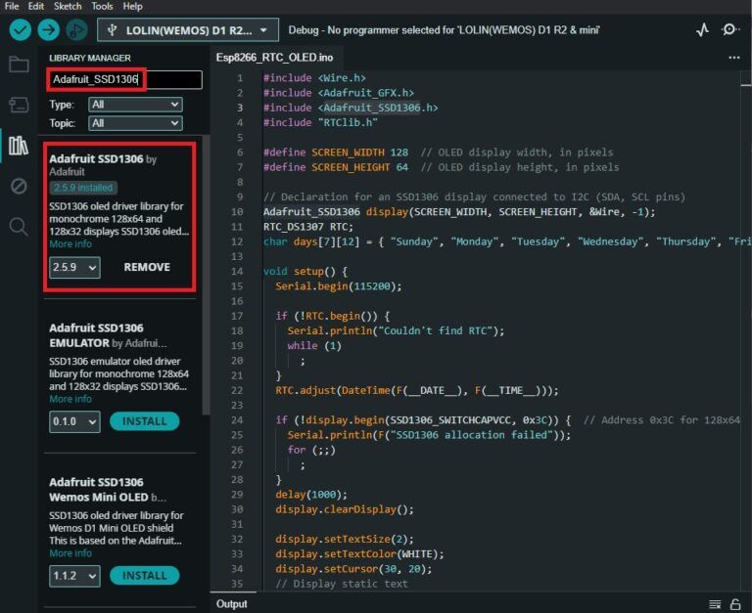Open the Library Manager sidebar icon
This screenshot has height=613, width=752.
tap(19, 146)
